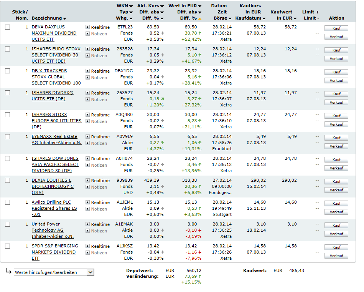Image resolution: width=364 pixels, height=292 pixels.
Task: Click Realtime icon for United Power Technology
Action: click(x=87, y=224)
